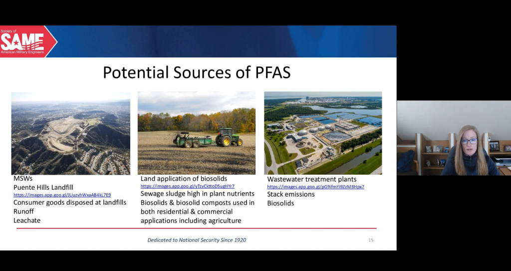Open the link under Land application of biosolids
The image size is (511, 271).
[187, 186]
